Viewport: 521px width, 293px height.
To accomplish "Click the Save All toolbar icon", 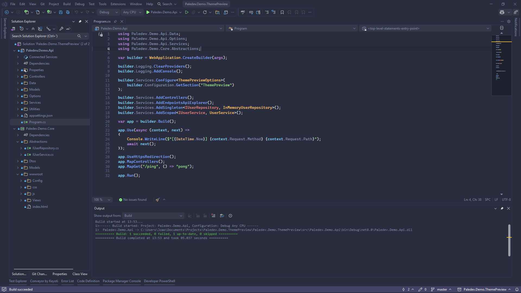I will click(x=68, y=12).
